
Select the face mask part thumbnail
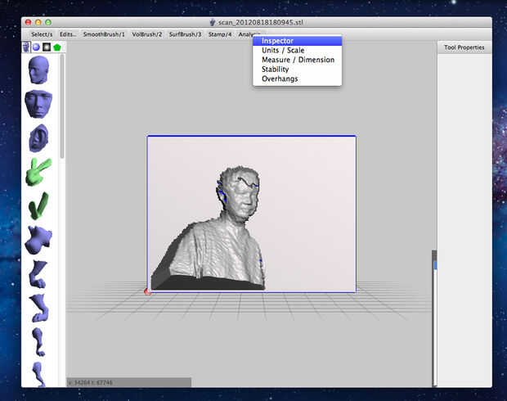click(x=38, y=104)
